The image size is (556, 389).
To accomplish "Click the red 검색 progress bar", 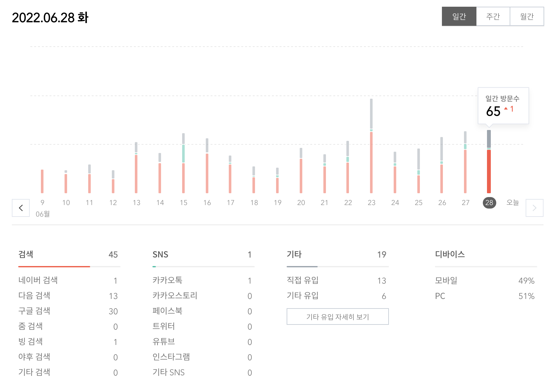I will point(54,266).
